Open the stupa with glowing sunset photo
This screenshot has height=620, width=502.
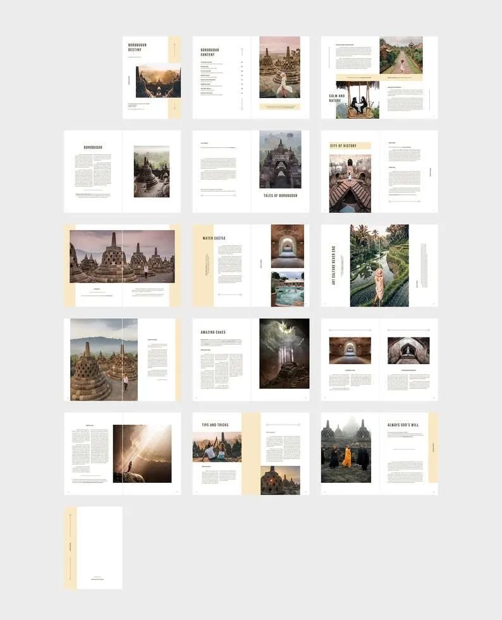[x=280, y=480]
